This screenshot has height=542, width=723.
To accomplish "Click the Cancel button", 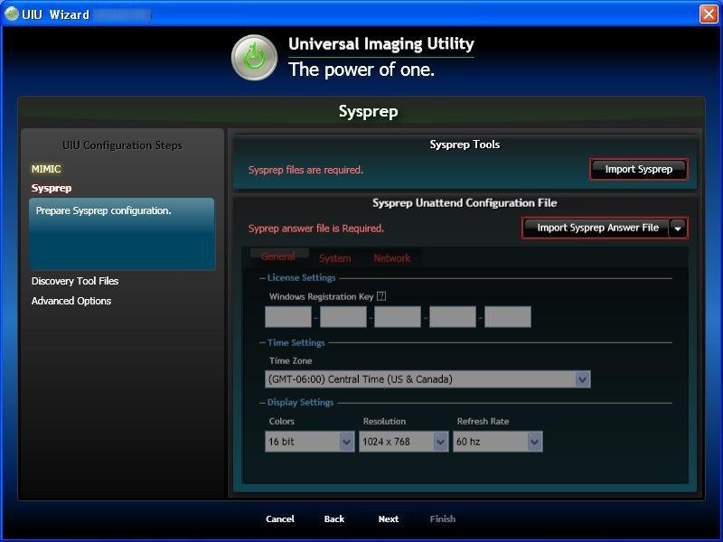I will 280,519.
